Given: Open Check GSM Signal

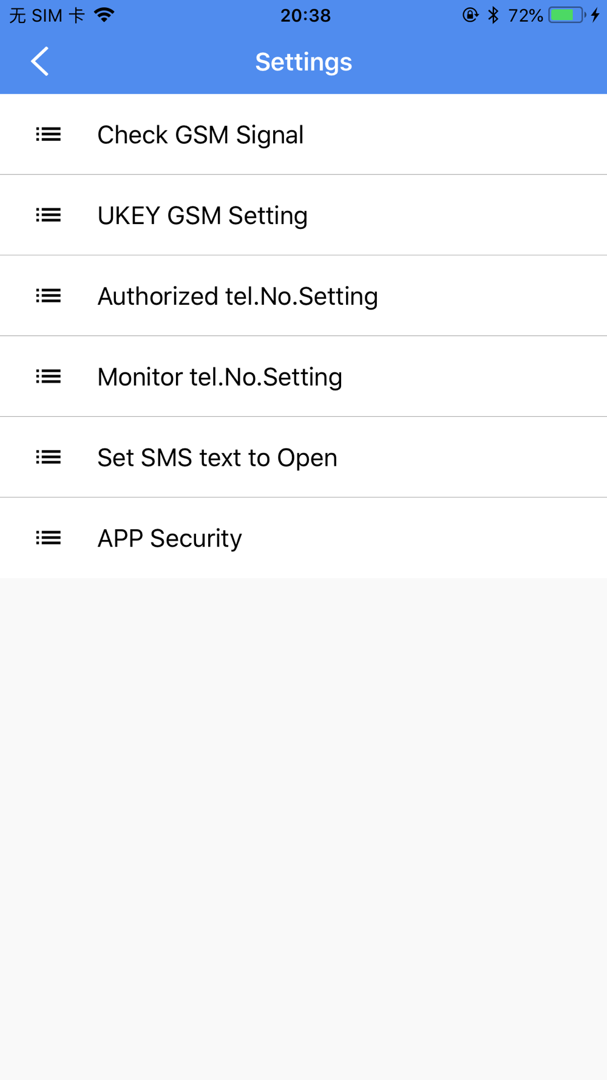Looking at the screenshot, I should point(303,134).
